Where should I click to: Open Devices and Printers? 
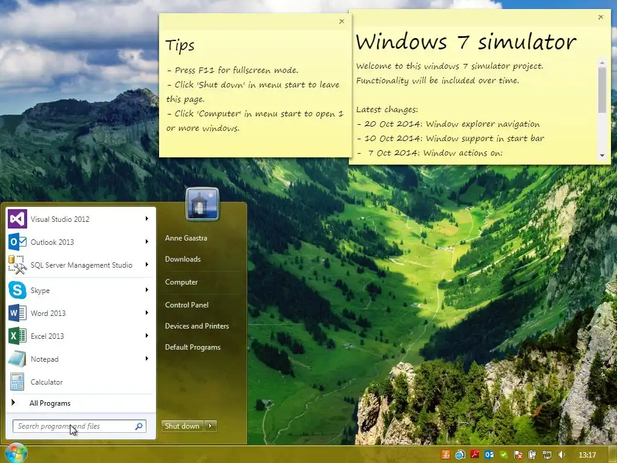coord(197,326)
